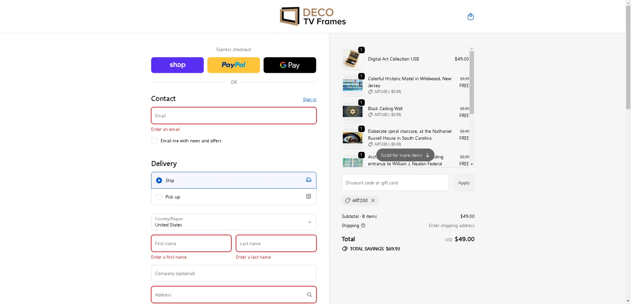
Task: Click the "Subtotal · 8 items" label
Action: click(x=359, y=216)
